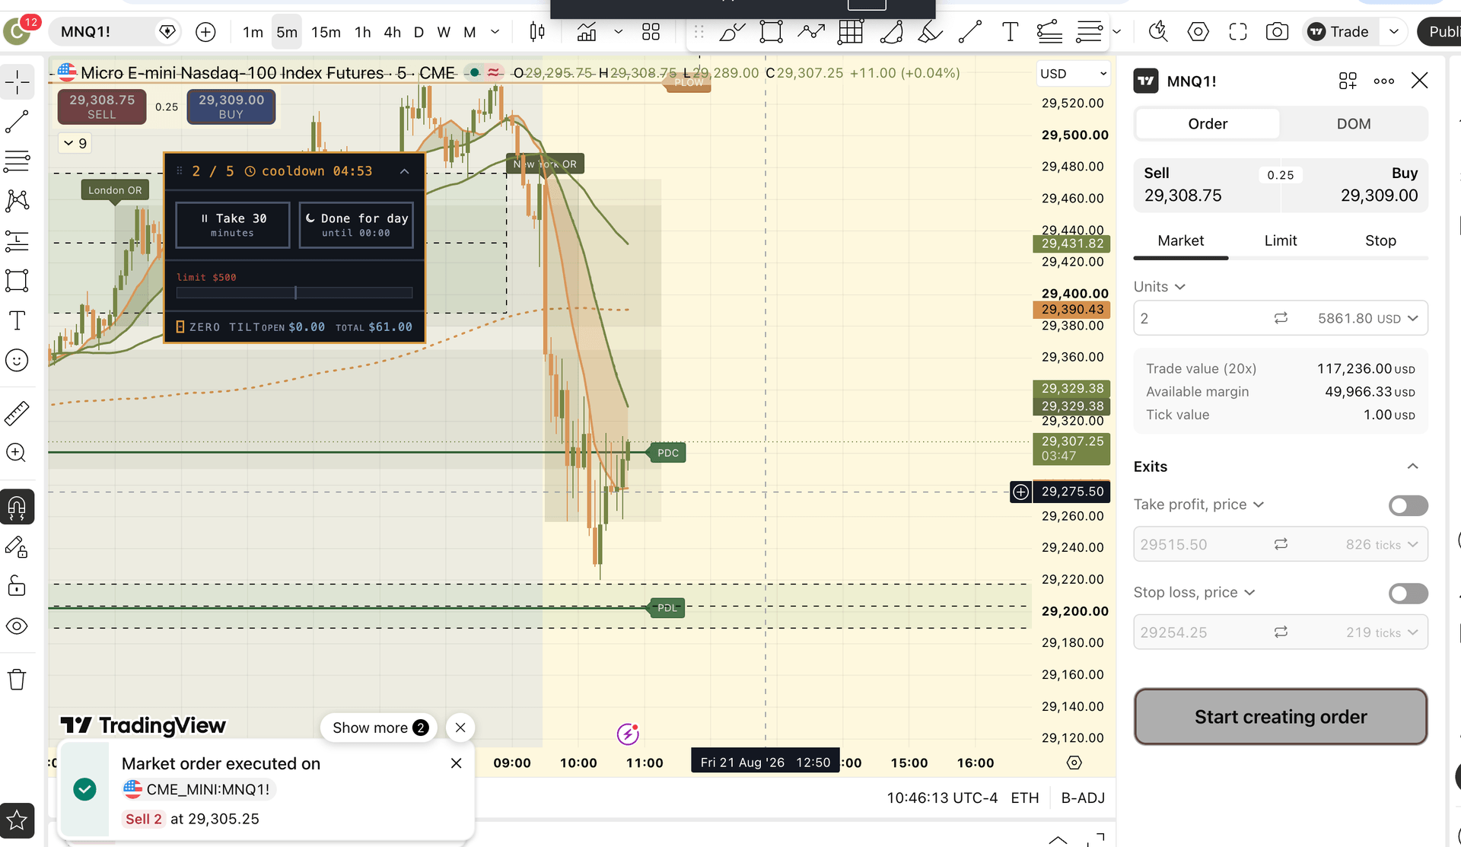
Task: Take a chart snapshot with camera
Action: coord(1278,32)
